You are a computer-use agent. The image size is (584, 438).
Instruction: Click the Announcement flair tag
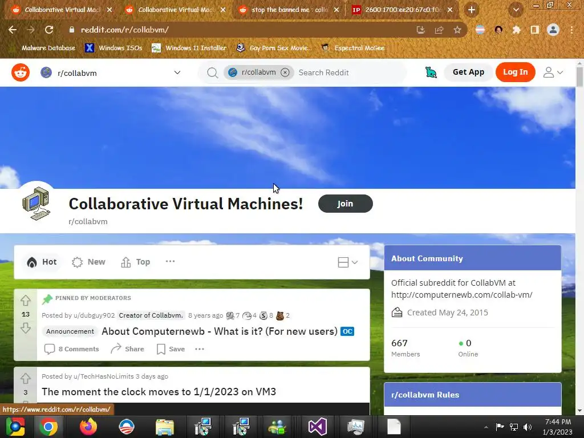click(x=70, y=331)
